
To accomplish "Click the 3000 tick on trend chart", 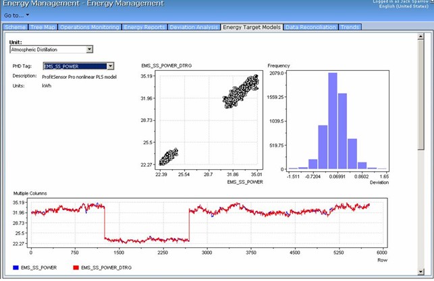I will point(207,252).
